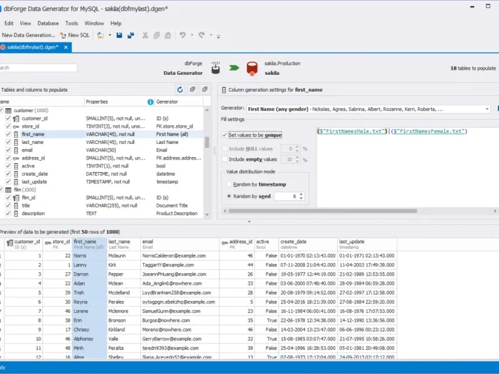Enable the Include empty values checkbox
The width and height of the screenshot is (499, 374).
[225, 160]
